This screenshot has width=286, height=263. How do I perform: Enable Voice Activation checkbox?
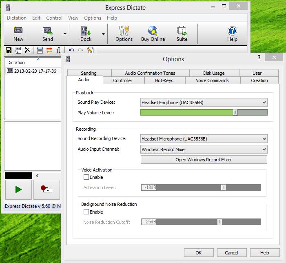point(86,177)
